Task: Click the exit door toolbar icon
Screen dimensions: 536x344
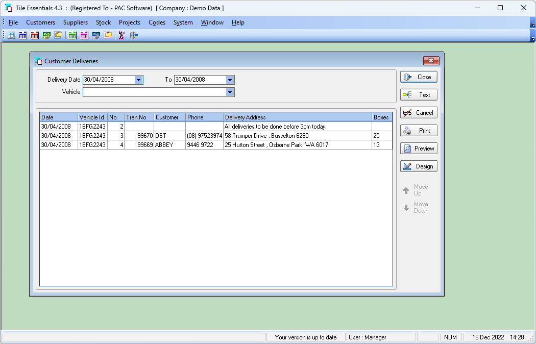Action: 134,35
